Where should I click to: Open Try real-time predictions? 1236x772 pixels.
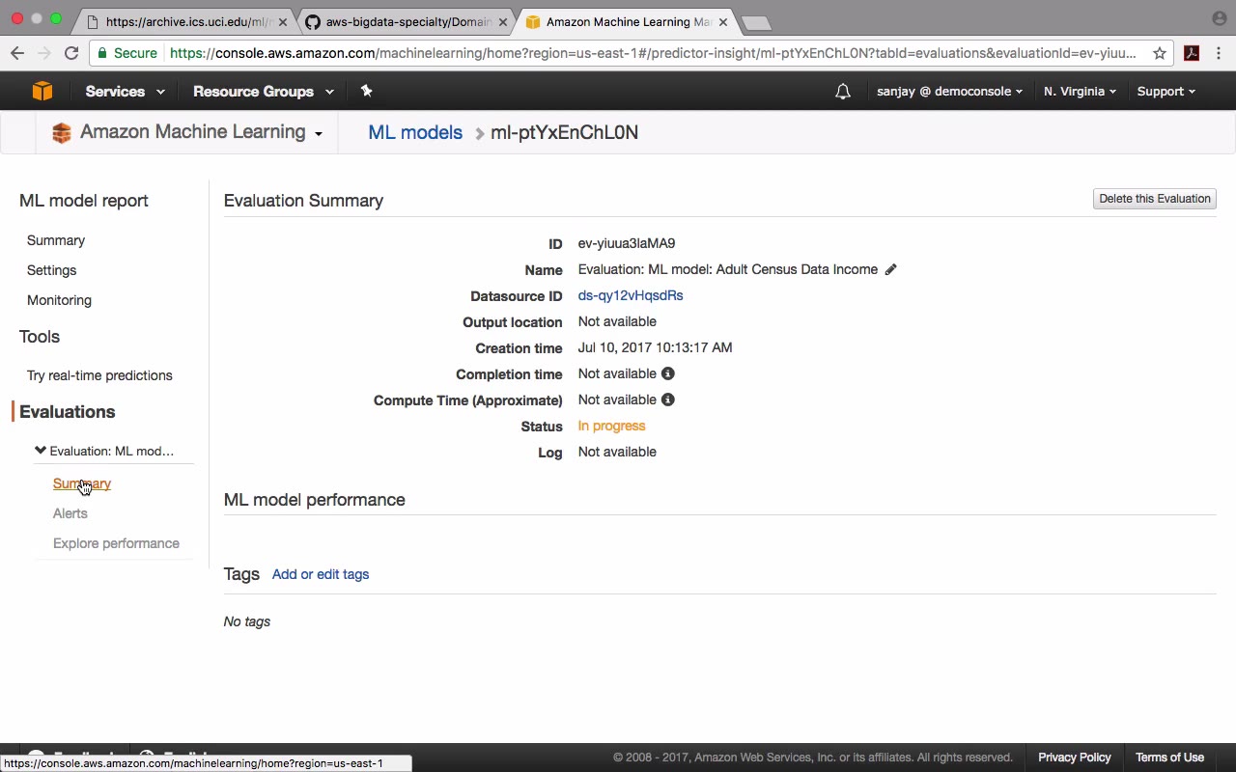click(x=99, y=375)
